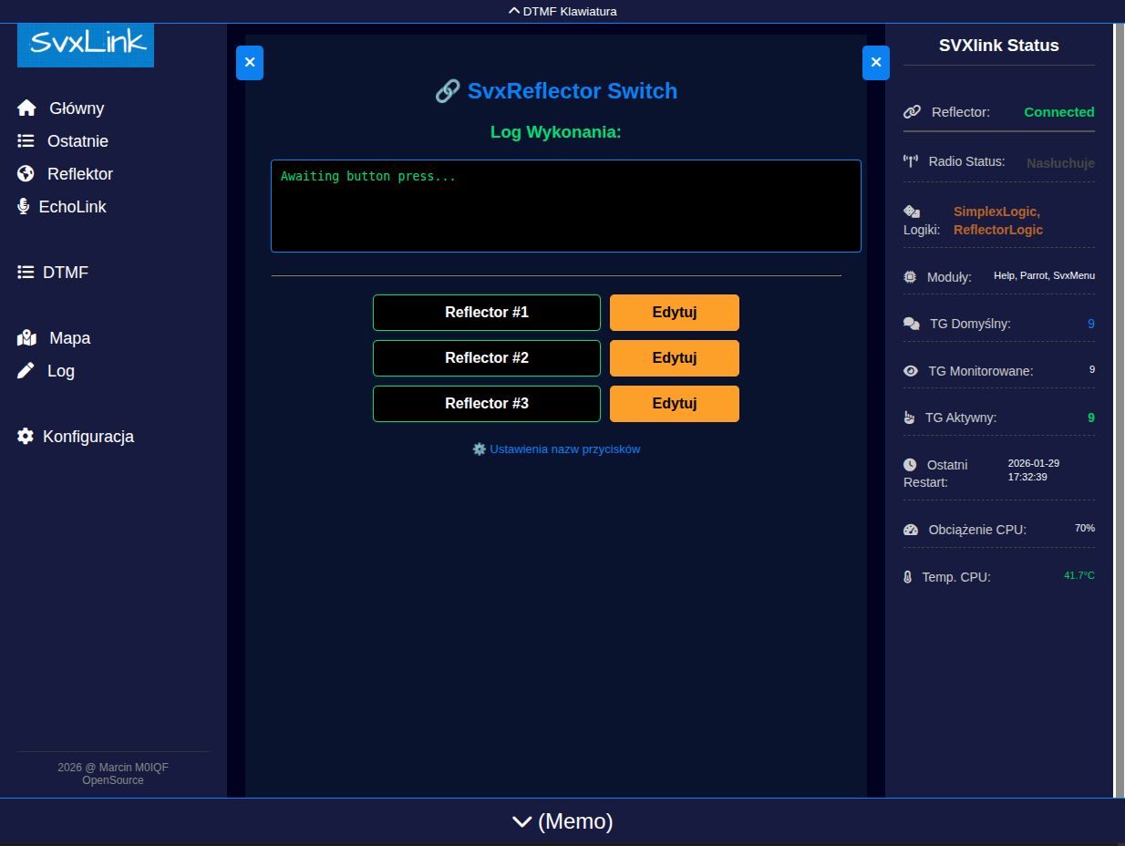Click Edytuj next to Reflector #3

pyautogui.click(x=674, y=404)
